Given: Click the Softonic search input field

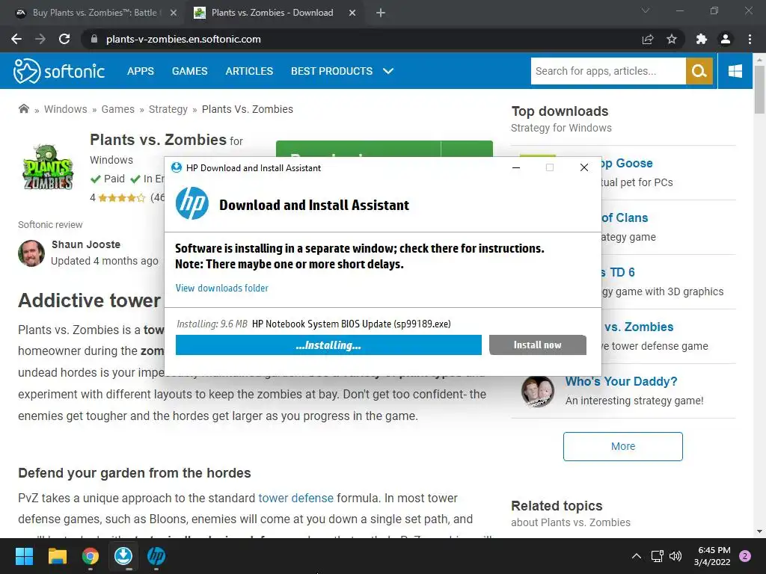Looking at the screenshot, I should pyautogui.click(x=608, y=71).
